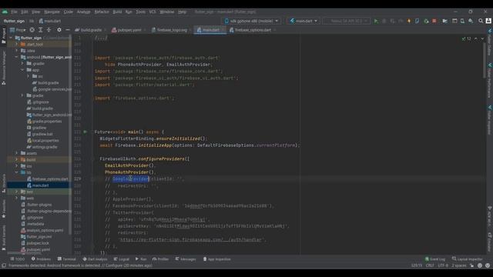The height and width of the screenshot is (277, 493).
Task: Open the Help menu
Action: coord(182,12)
